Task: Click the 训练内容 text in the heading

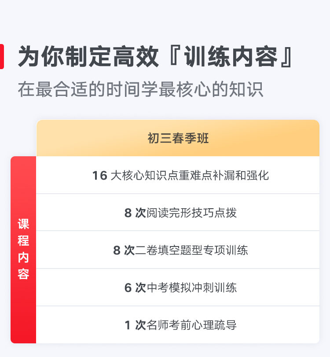Action: tap(231, 56)
